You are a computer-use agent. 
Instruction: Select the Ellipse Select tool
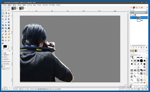pyautogui.click(x=6, y=10)
